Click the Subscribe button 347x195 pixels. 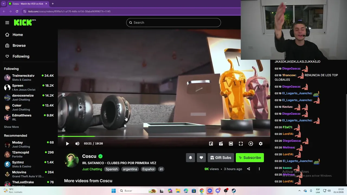click(250, 158)
